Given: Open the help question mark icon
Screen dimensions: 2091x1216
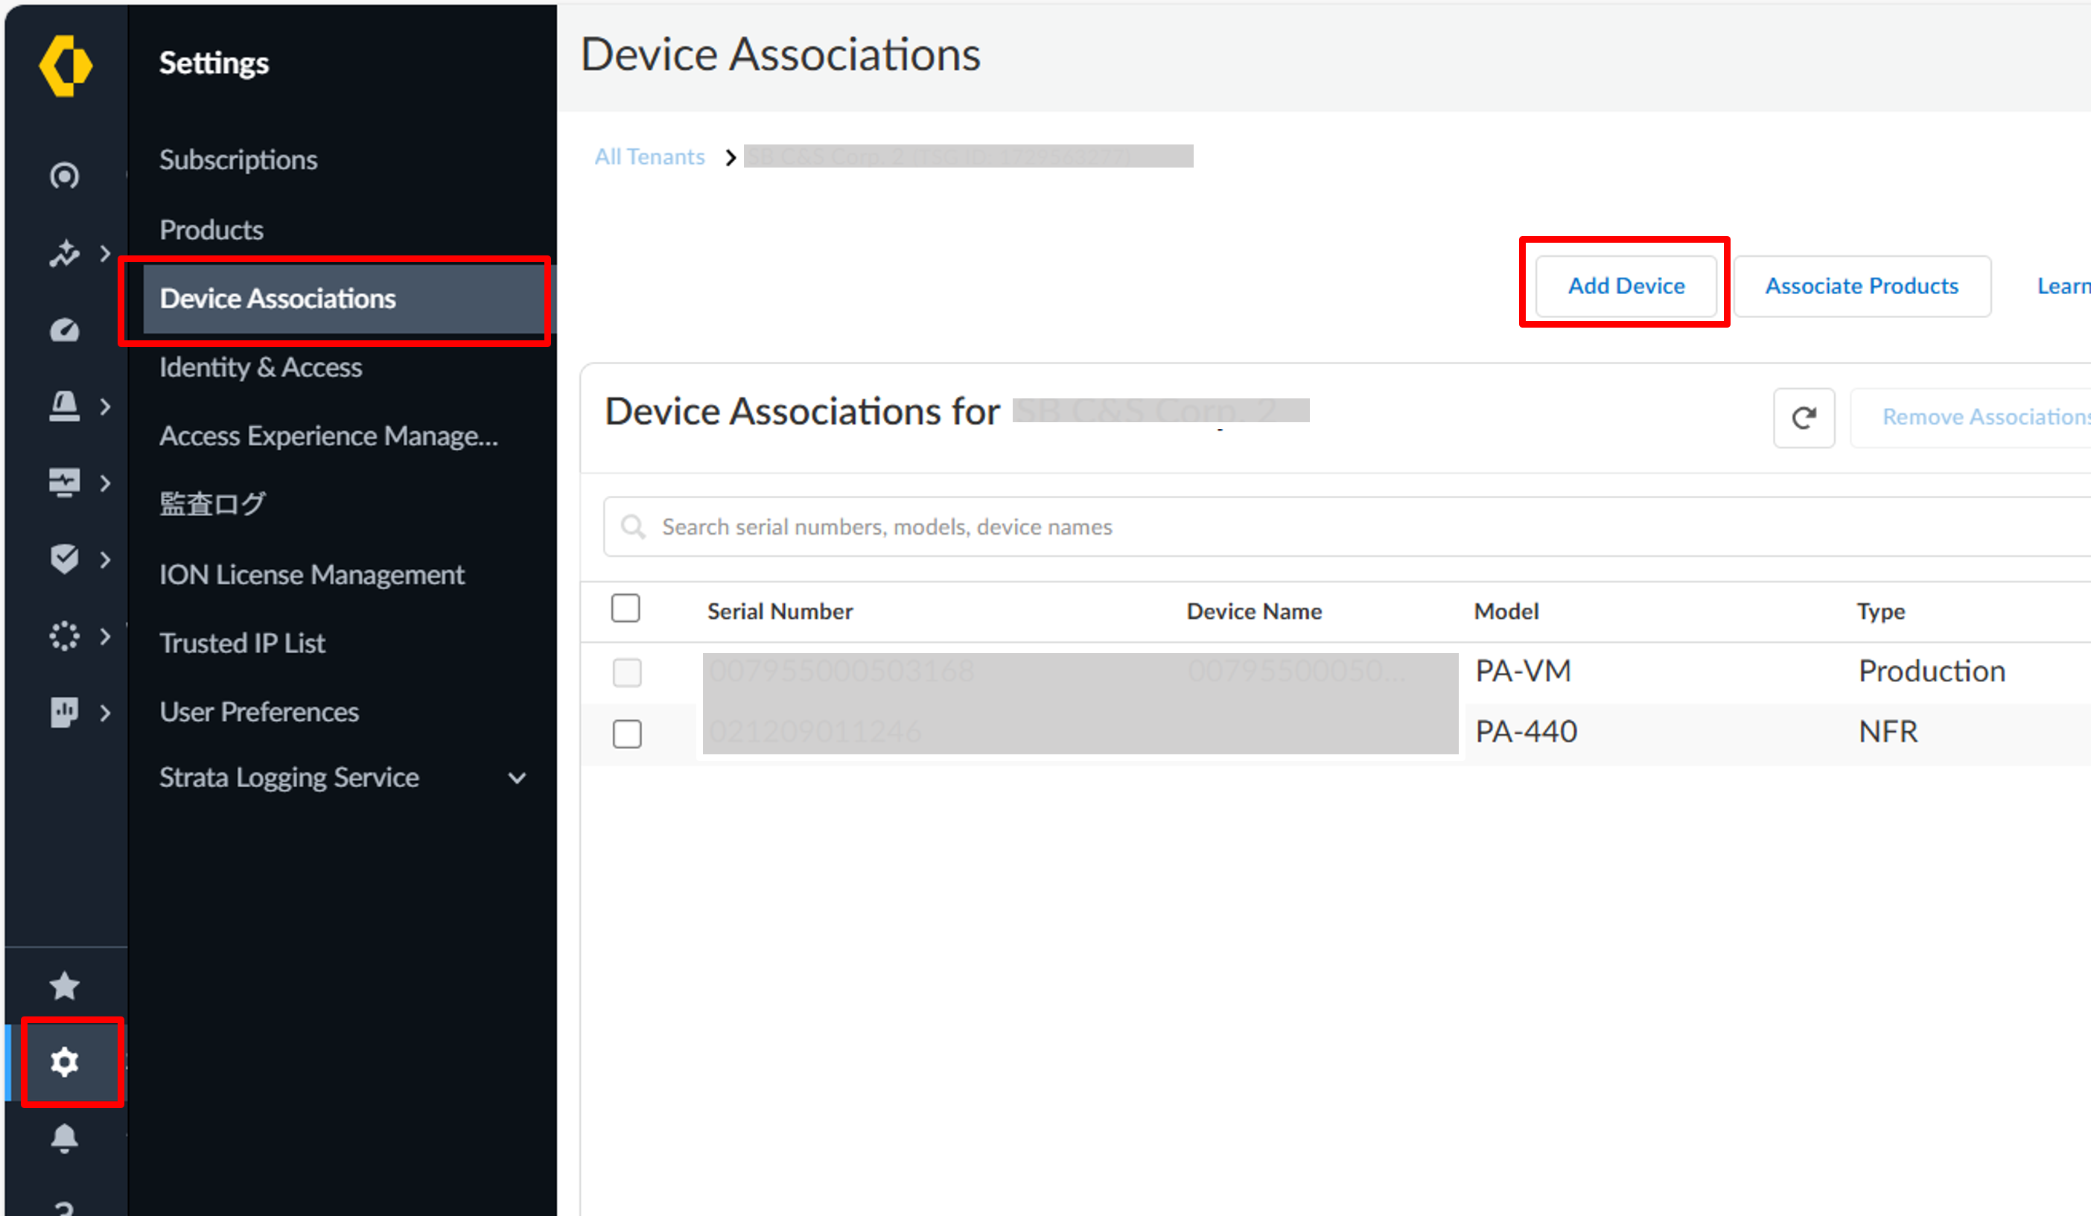Looking at the screenshot, I should [x=65, y=1208].
